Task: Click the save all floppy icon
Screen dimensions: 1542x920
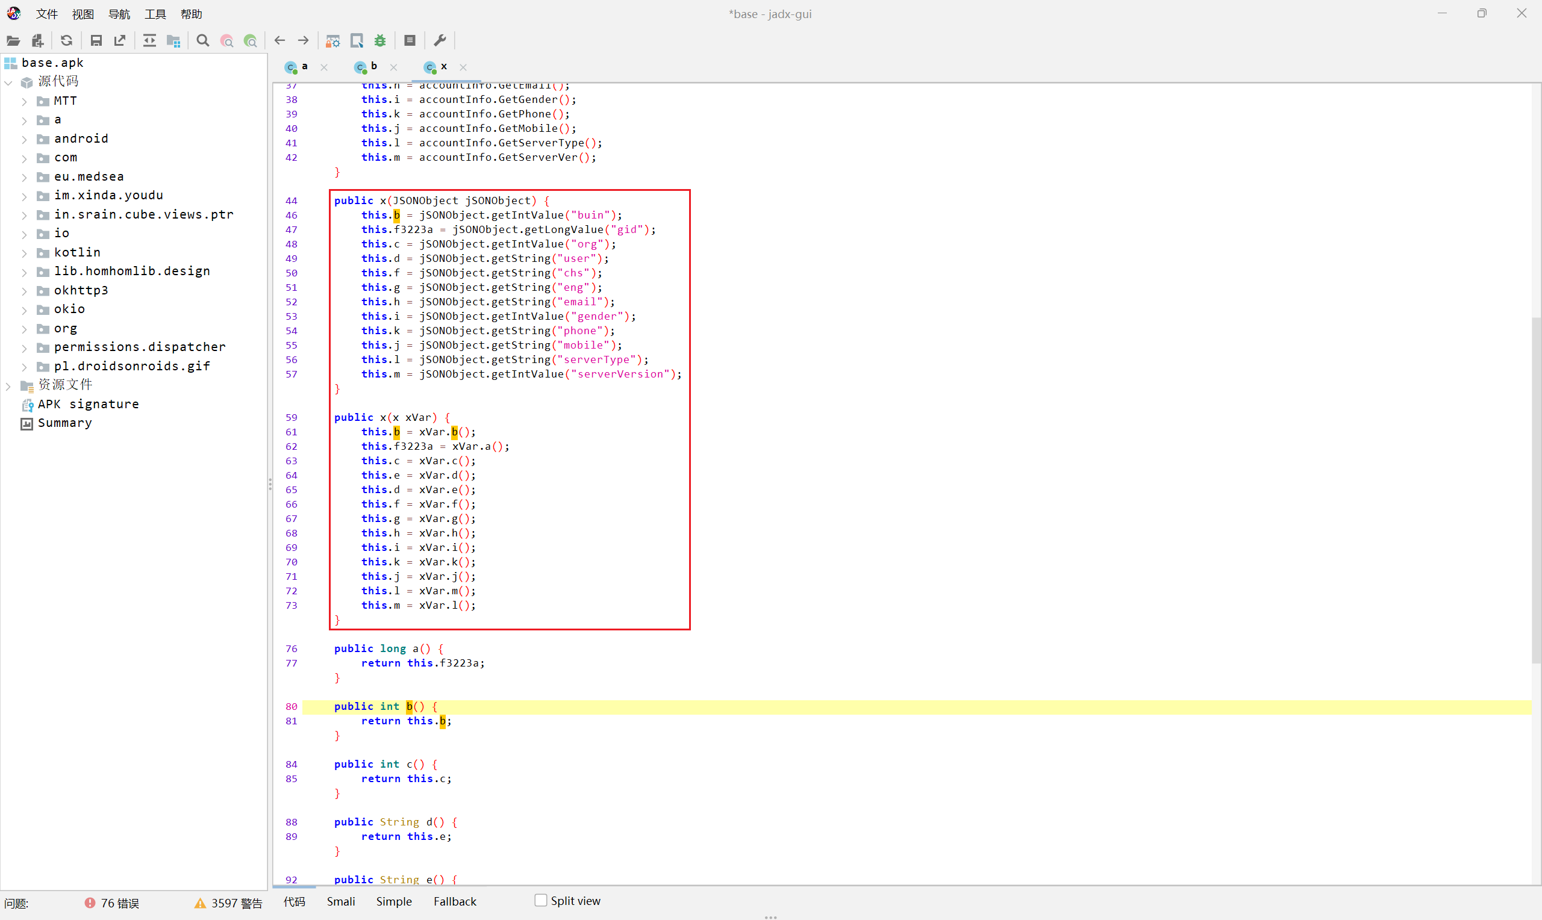Action: tap(96, 41)
